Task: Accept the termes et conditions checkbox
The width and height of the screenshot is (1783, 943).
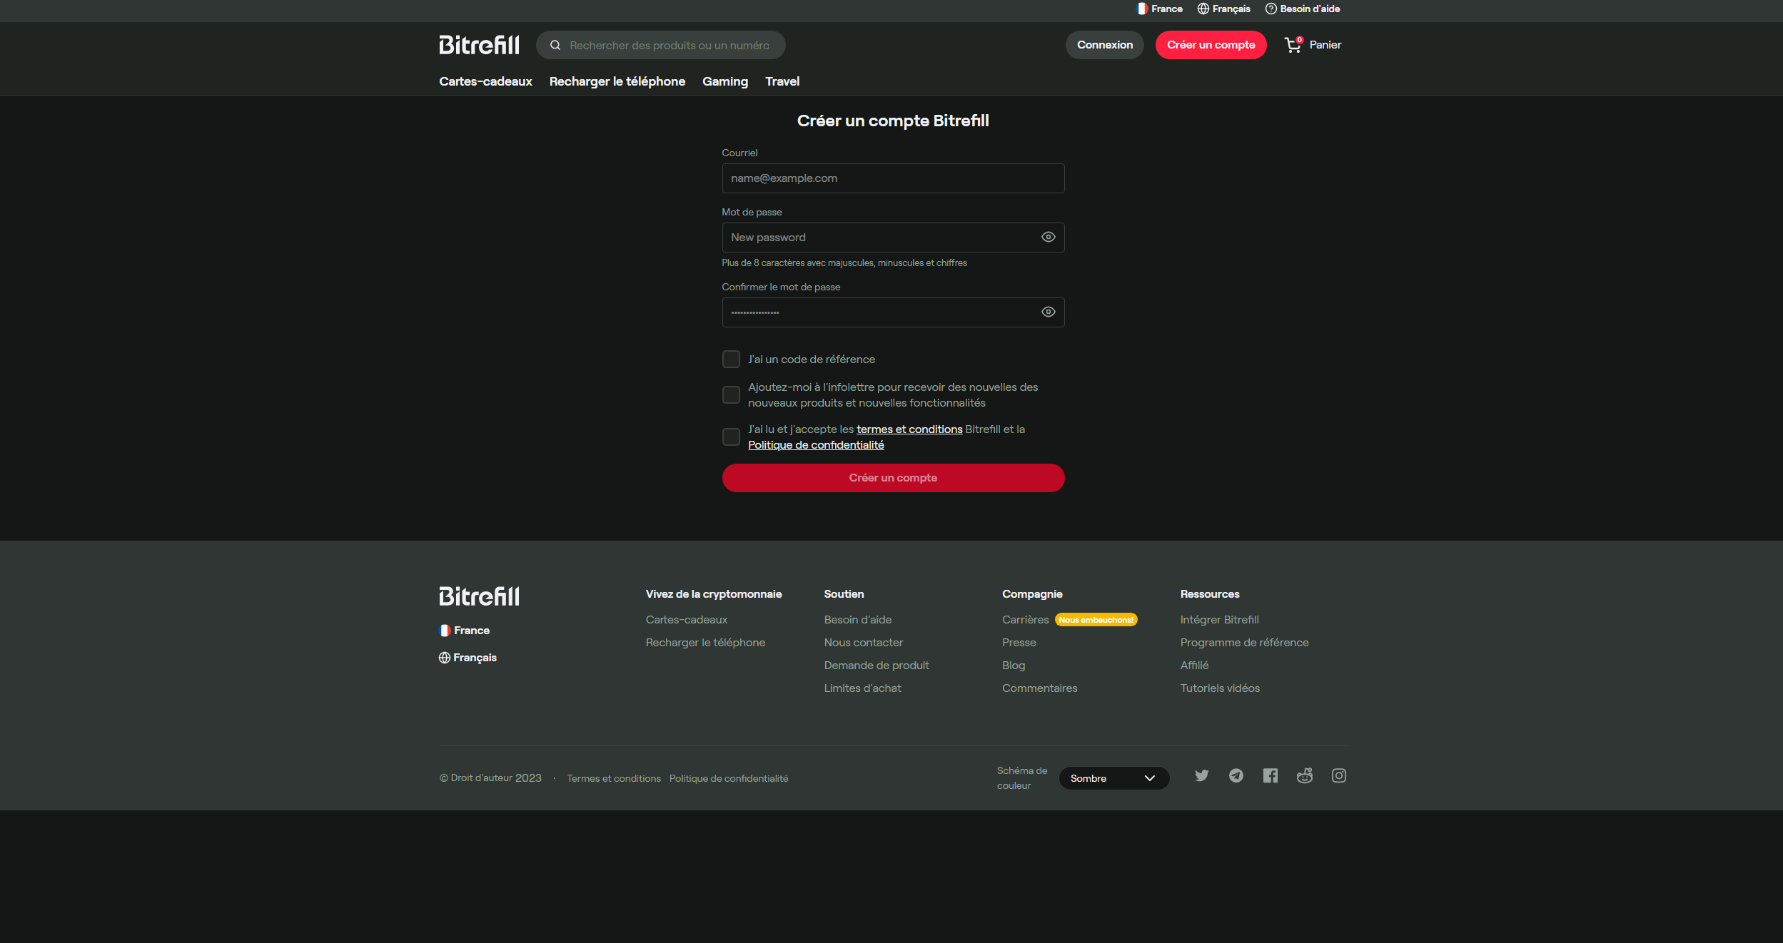Action: coord(731,437)
